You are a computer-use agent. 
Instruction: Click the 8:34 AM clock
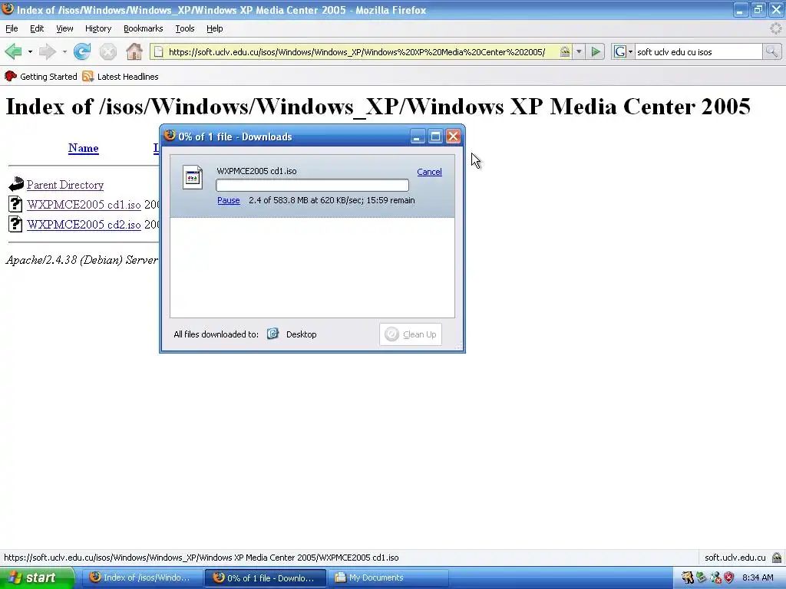(758, 577)
